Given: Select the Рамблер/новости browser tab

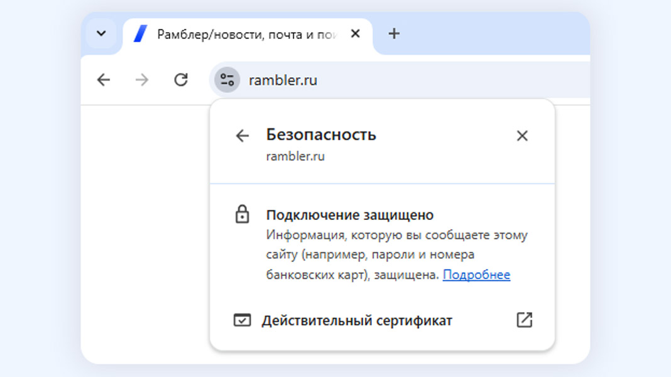Looking at the screenshot, I should [x=248, y=36].
